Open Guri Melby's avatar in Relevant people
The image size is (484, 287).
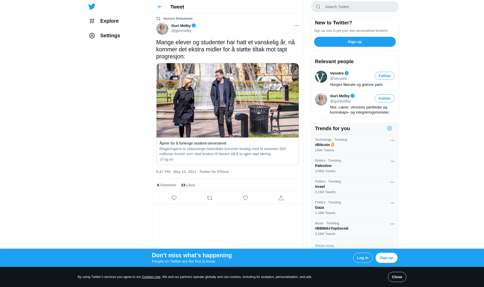(x=321, y=99)
